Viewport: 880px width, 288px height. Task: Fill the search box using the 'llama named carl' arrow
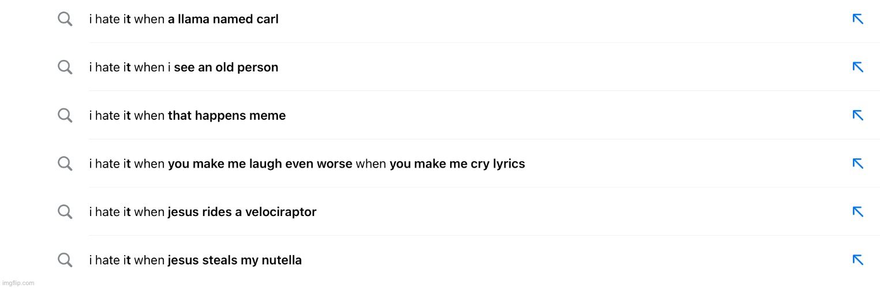858,19
